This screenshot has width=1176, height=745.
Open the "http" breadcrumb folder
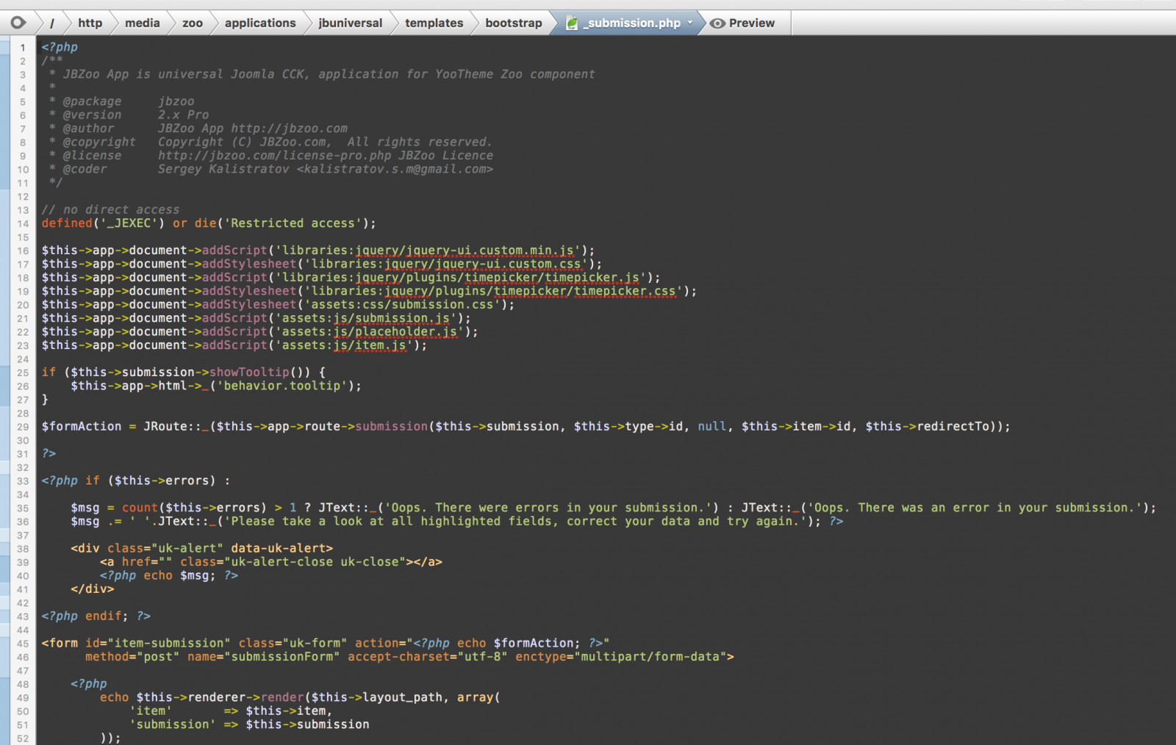point(90,24)
